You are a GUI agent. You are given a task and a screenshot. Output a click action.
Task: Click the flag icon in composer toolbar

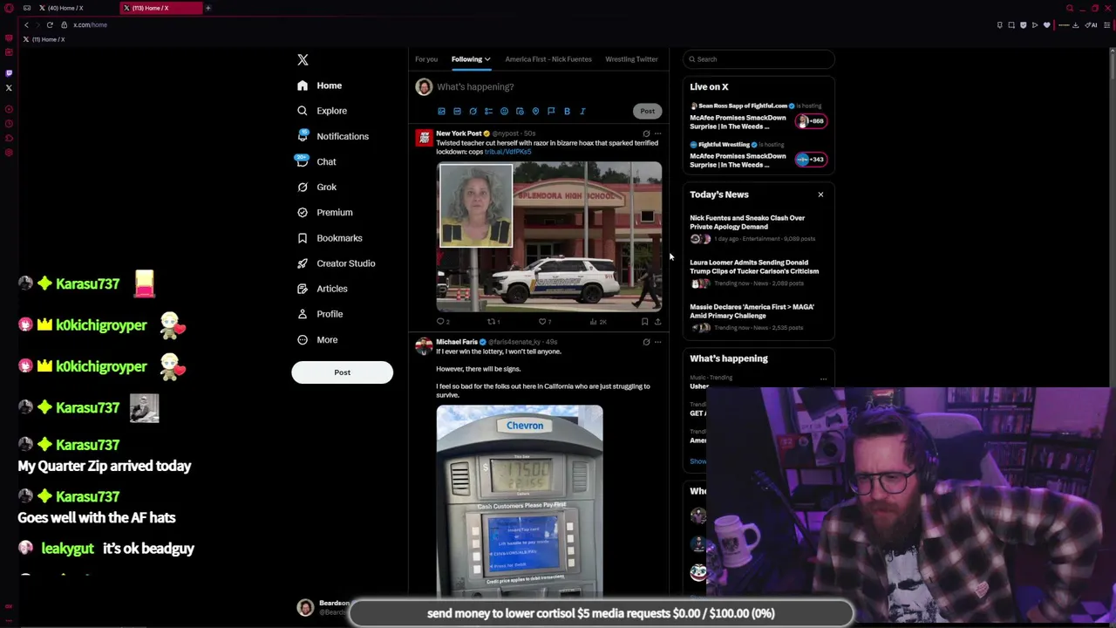[x=551, y=112]
